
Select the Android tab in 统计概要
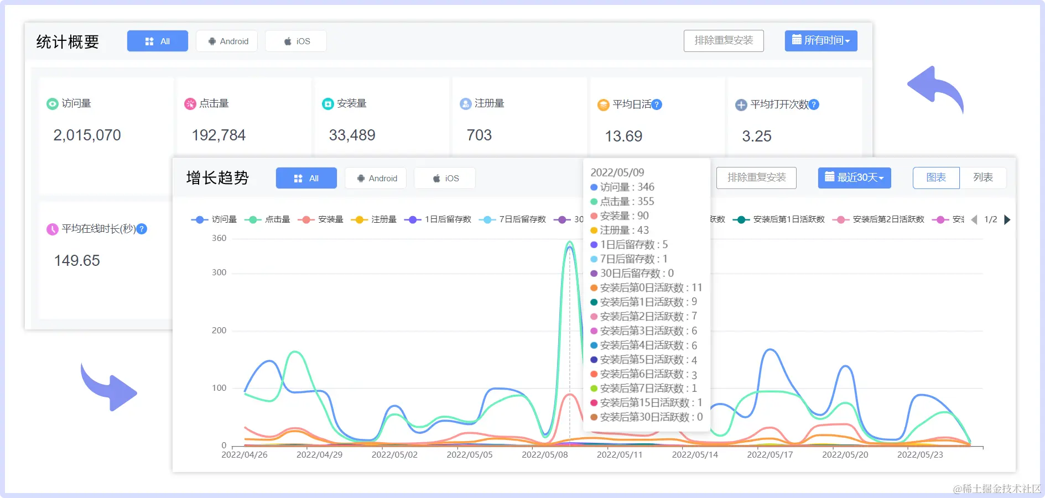[227, 41]
